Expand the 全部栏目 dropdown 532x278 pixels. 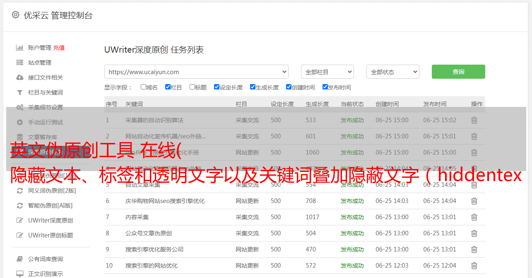327,72
